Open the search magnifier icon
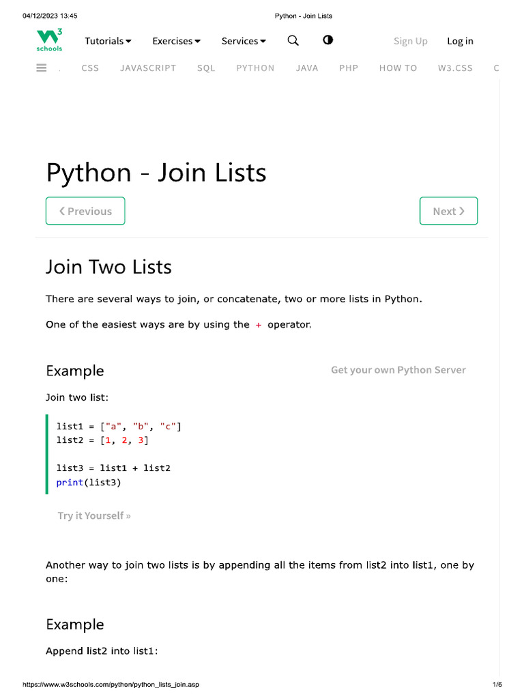 [293, 40]
